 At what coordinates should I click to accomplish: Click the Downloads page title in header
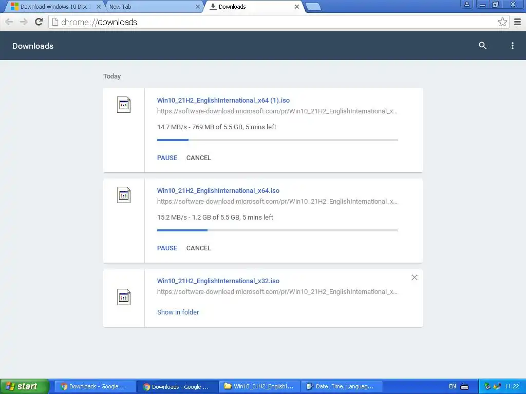click(x=33, y=46)
